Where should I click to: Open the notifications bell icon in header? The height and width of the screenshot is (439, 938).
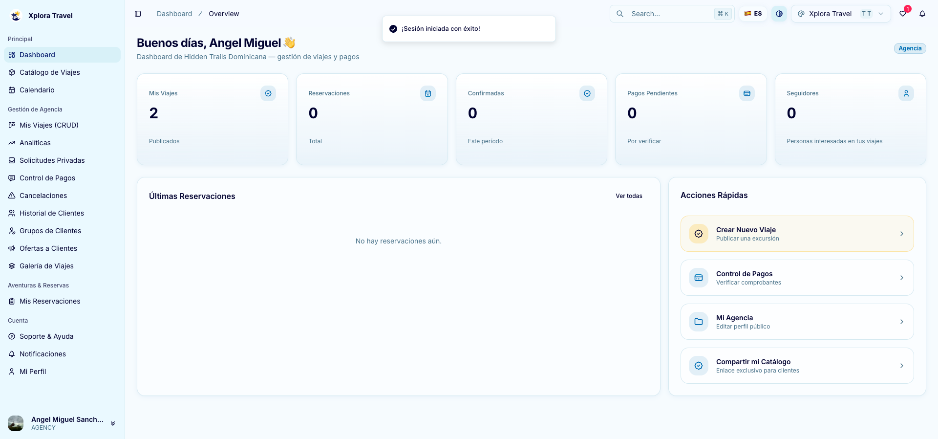(x=922, y=14)
